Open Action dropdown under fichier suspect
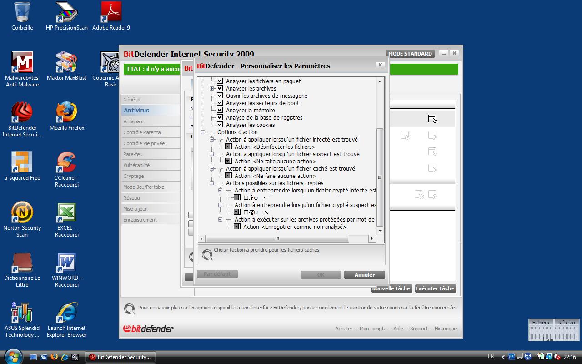The height and width of the screenshot is (364, 582). [229, 161]
